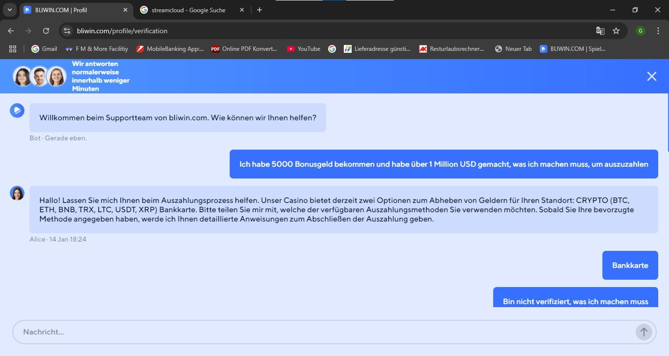Open the green G profile avatar
The width and height of the screenshot is (669, 356).
tap(640, 31)
